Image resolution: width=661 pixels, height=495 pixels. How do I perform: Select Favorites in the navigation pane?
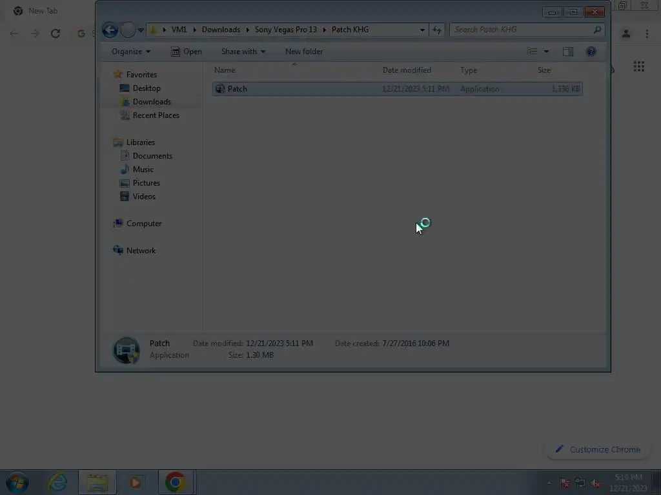(x=141, y=75)
